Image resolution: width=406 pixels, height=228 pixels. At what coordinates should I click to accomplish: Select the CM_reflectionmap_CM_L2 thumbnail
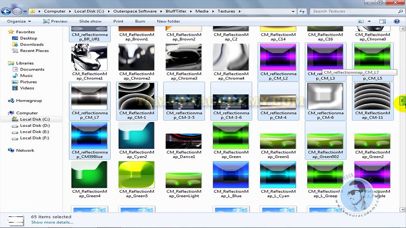click(278, 57)
